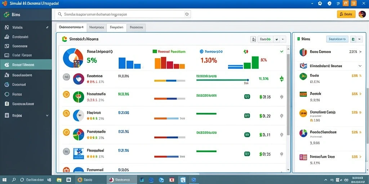Click the shield icon in title bar

(329, 3)
